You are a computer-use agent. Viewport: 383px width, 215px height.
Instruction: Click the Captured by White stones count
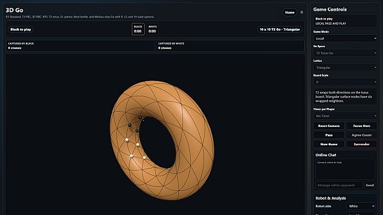pos(165,48)
